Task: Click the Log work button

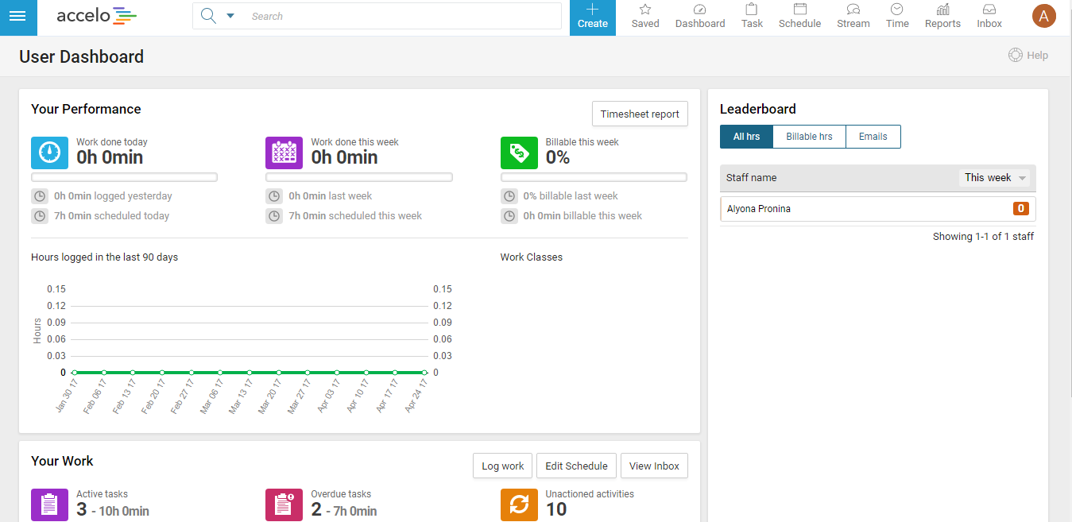Action: pyautogui.click(x=502, y=466)
